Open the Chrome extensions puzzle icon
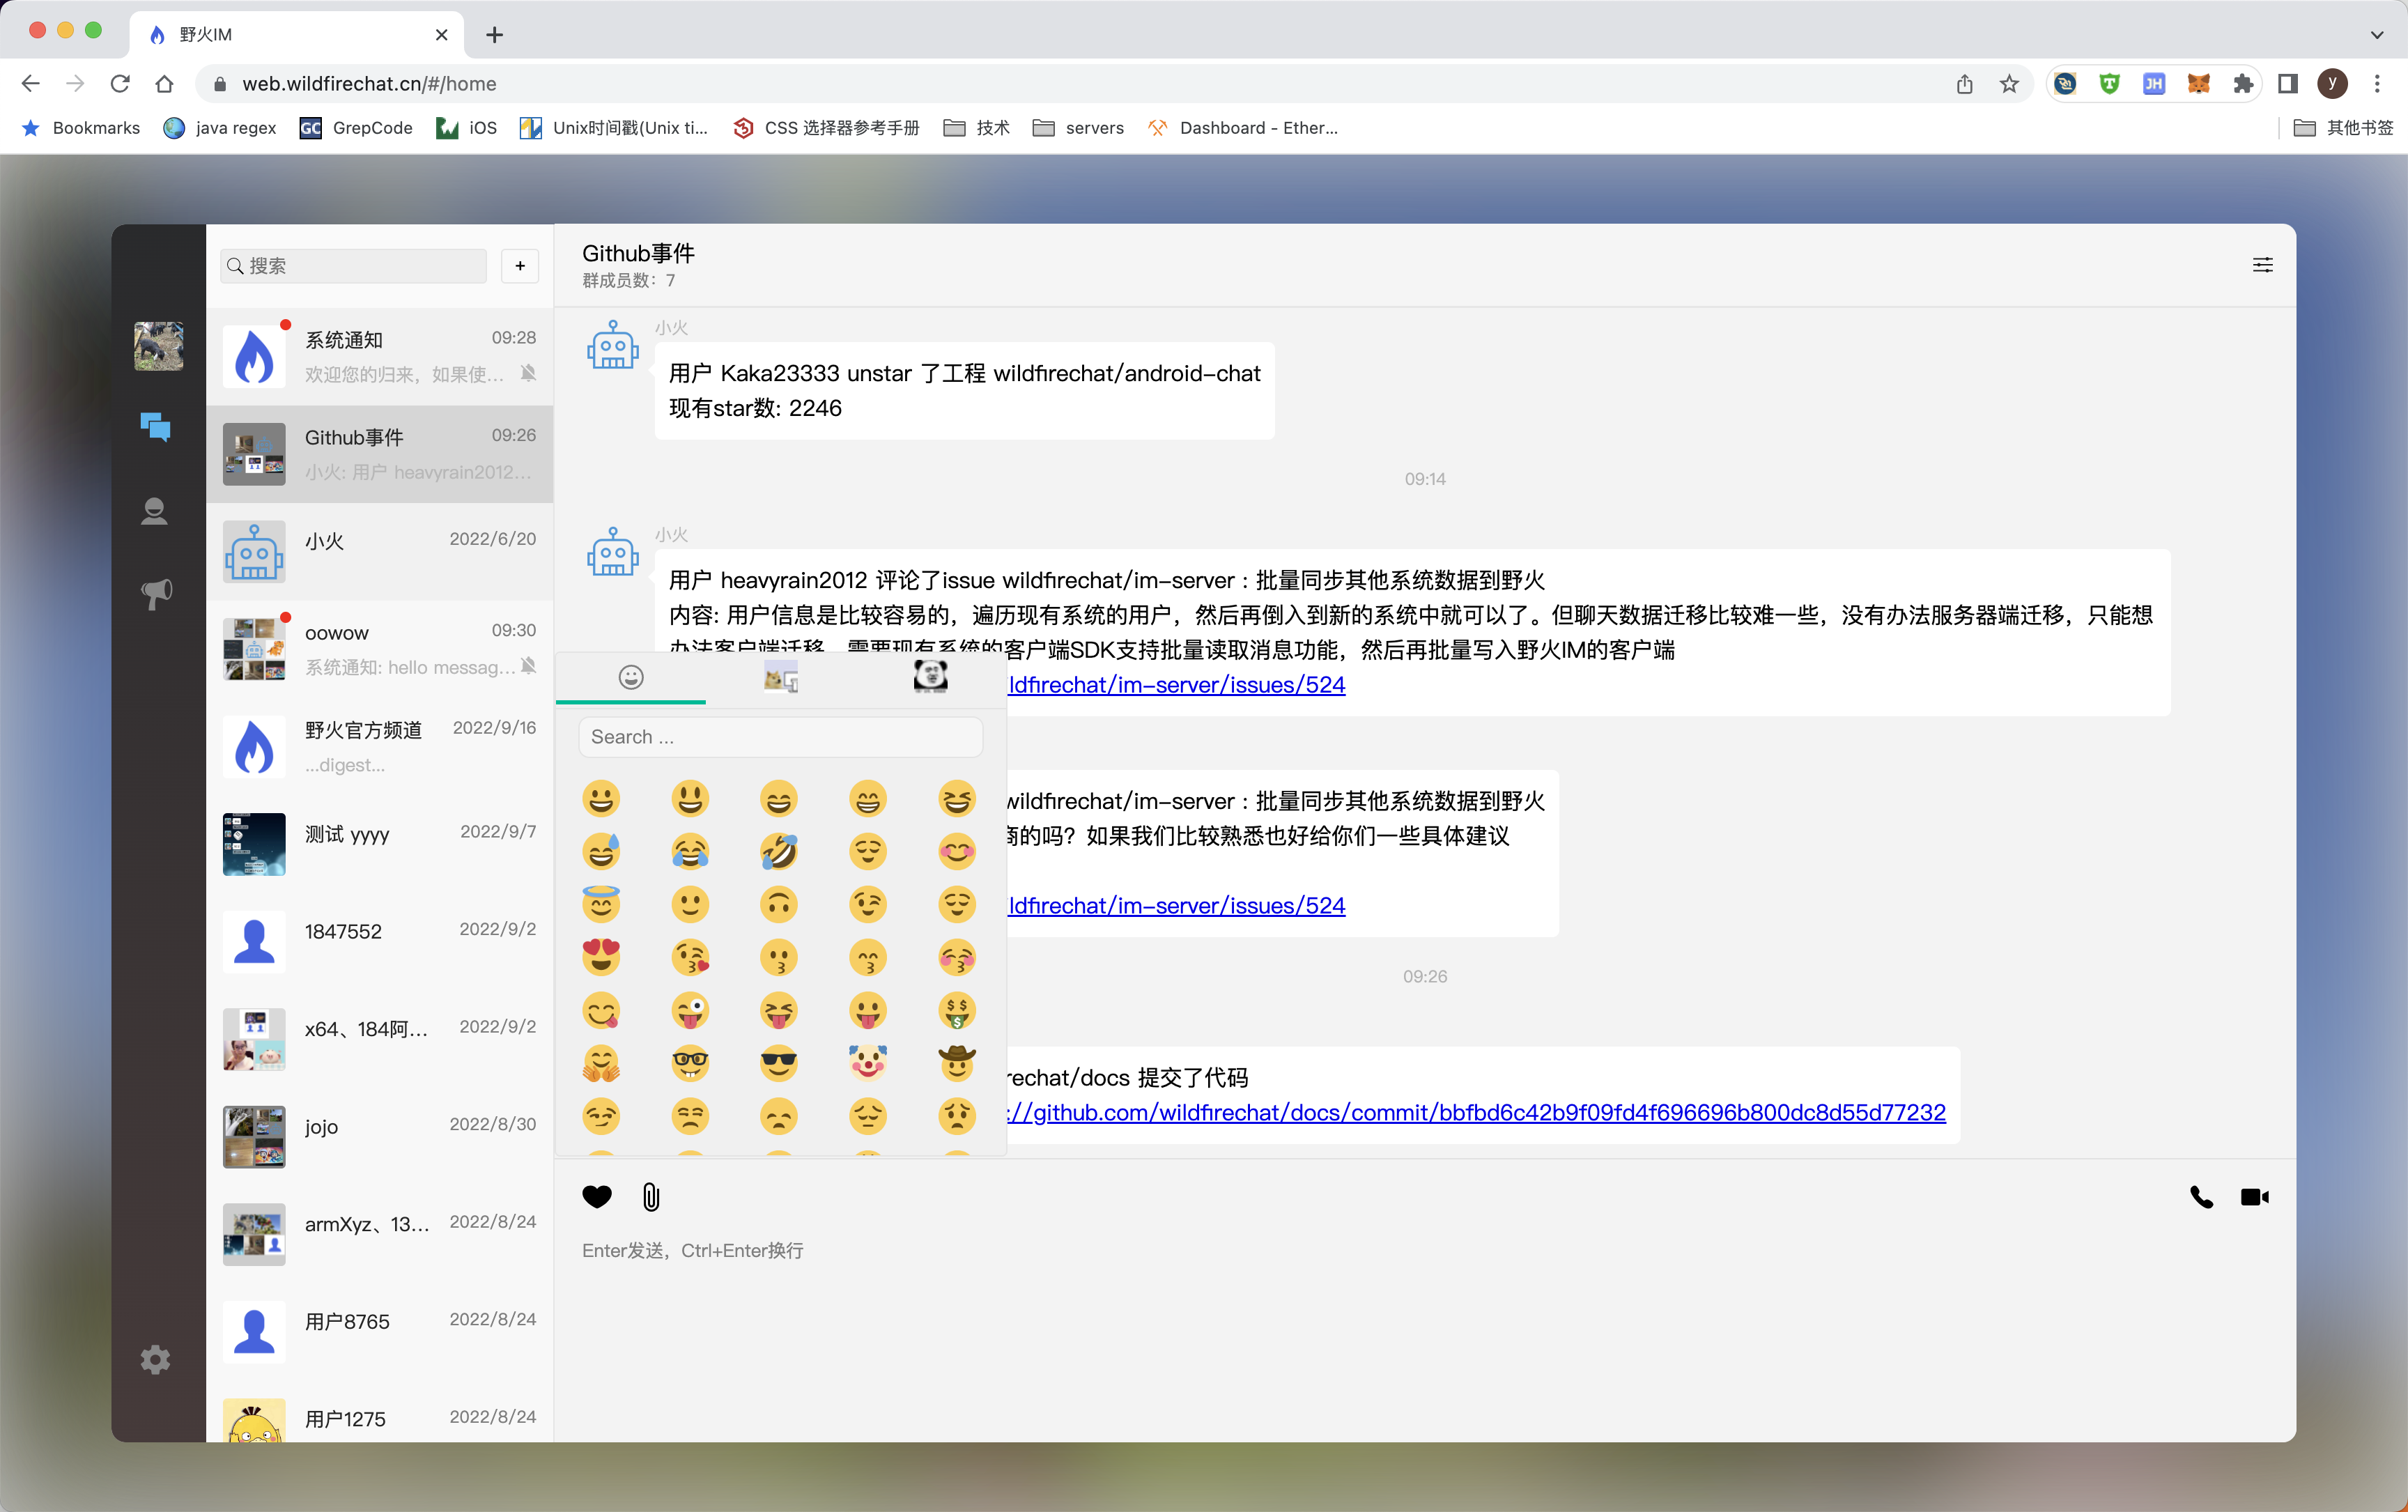The image size is (2408, 1512). coord(2243,84)
